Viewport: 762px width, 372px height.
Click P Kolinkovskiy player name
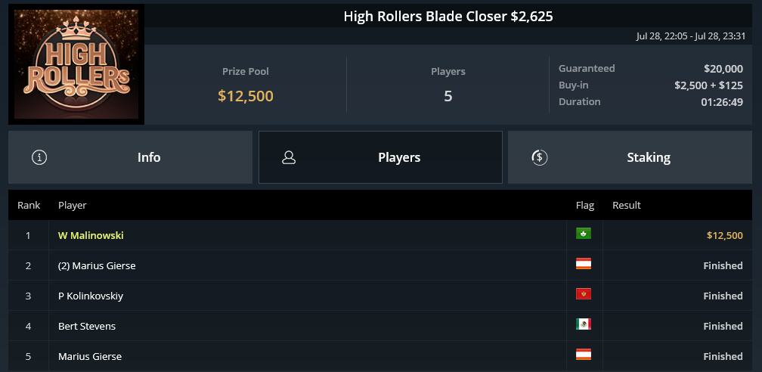pos(91,296)
